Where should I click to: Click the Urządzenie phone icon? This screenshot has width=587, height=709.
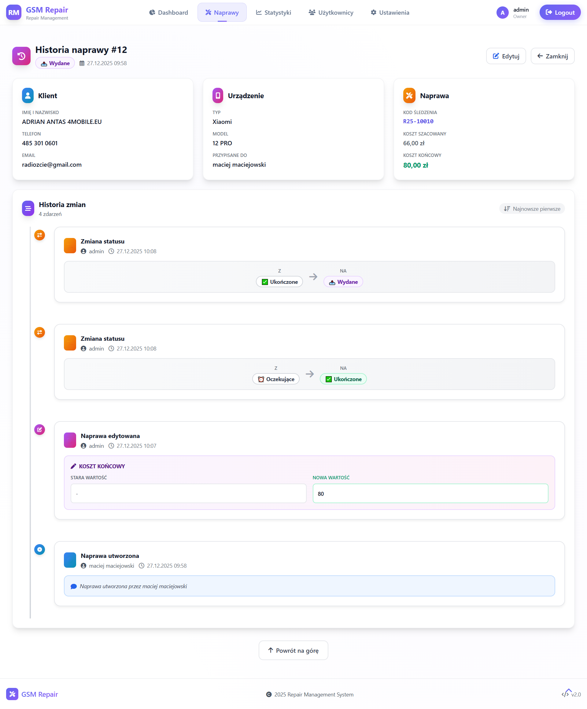pyautogui.click(x=218, y=95)
